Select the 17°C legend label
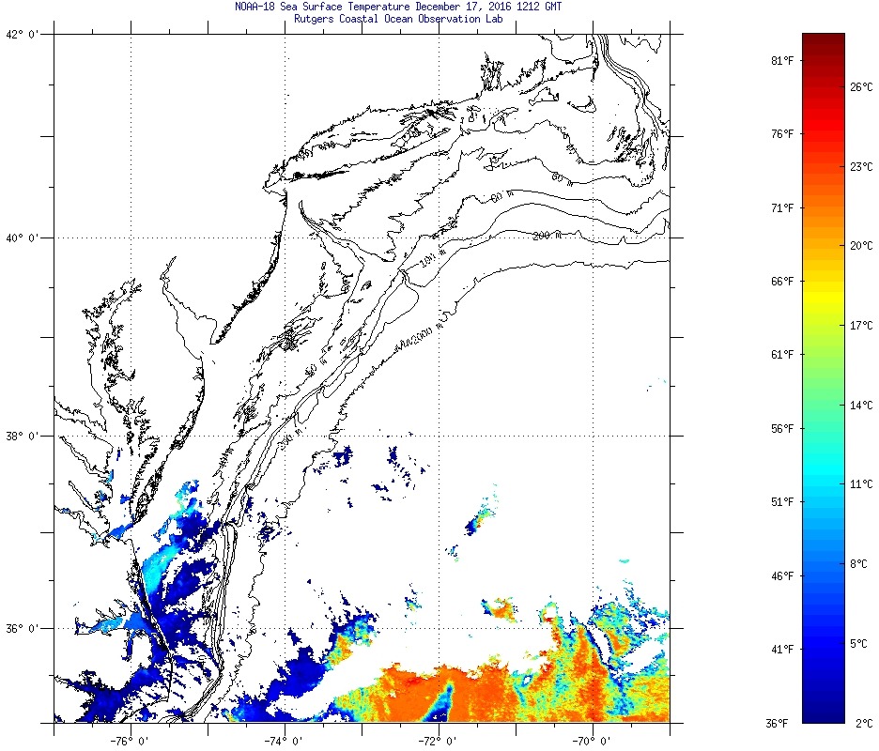 [861, 326]
